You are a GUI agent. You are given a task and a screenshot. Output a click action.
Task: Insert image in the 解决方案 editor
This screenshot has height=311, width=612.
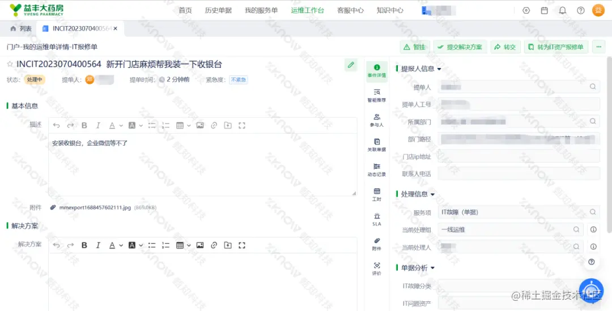tap(200, 245)
